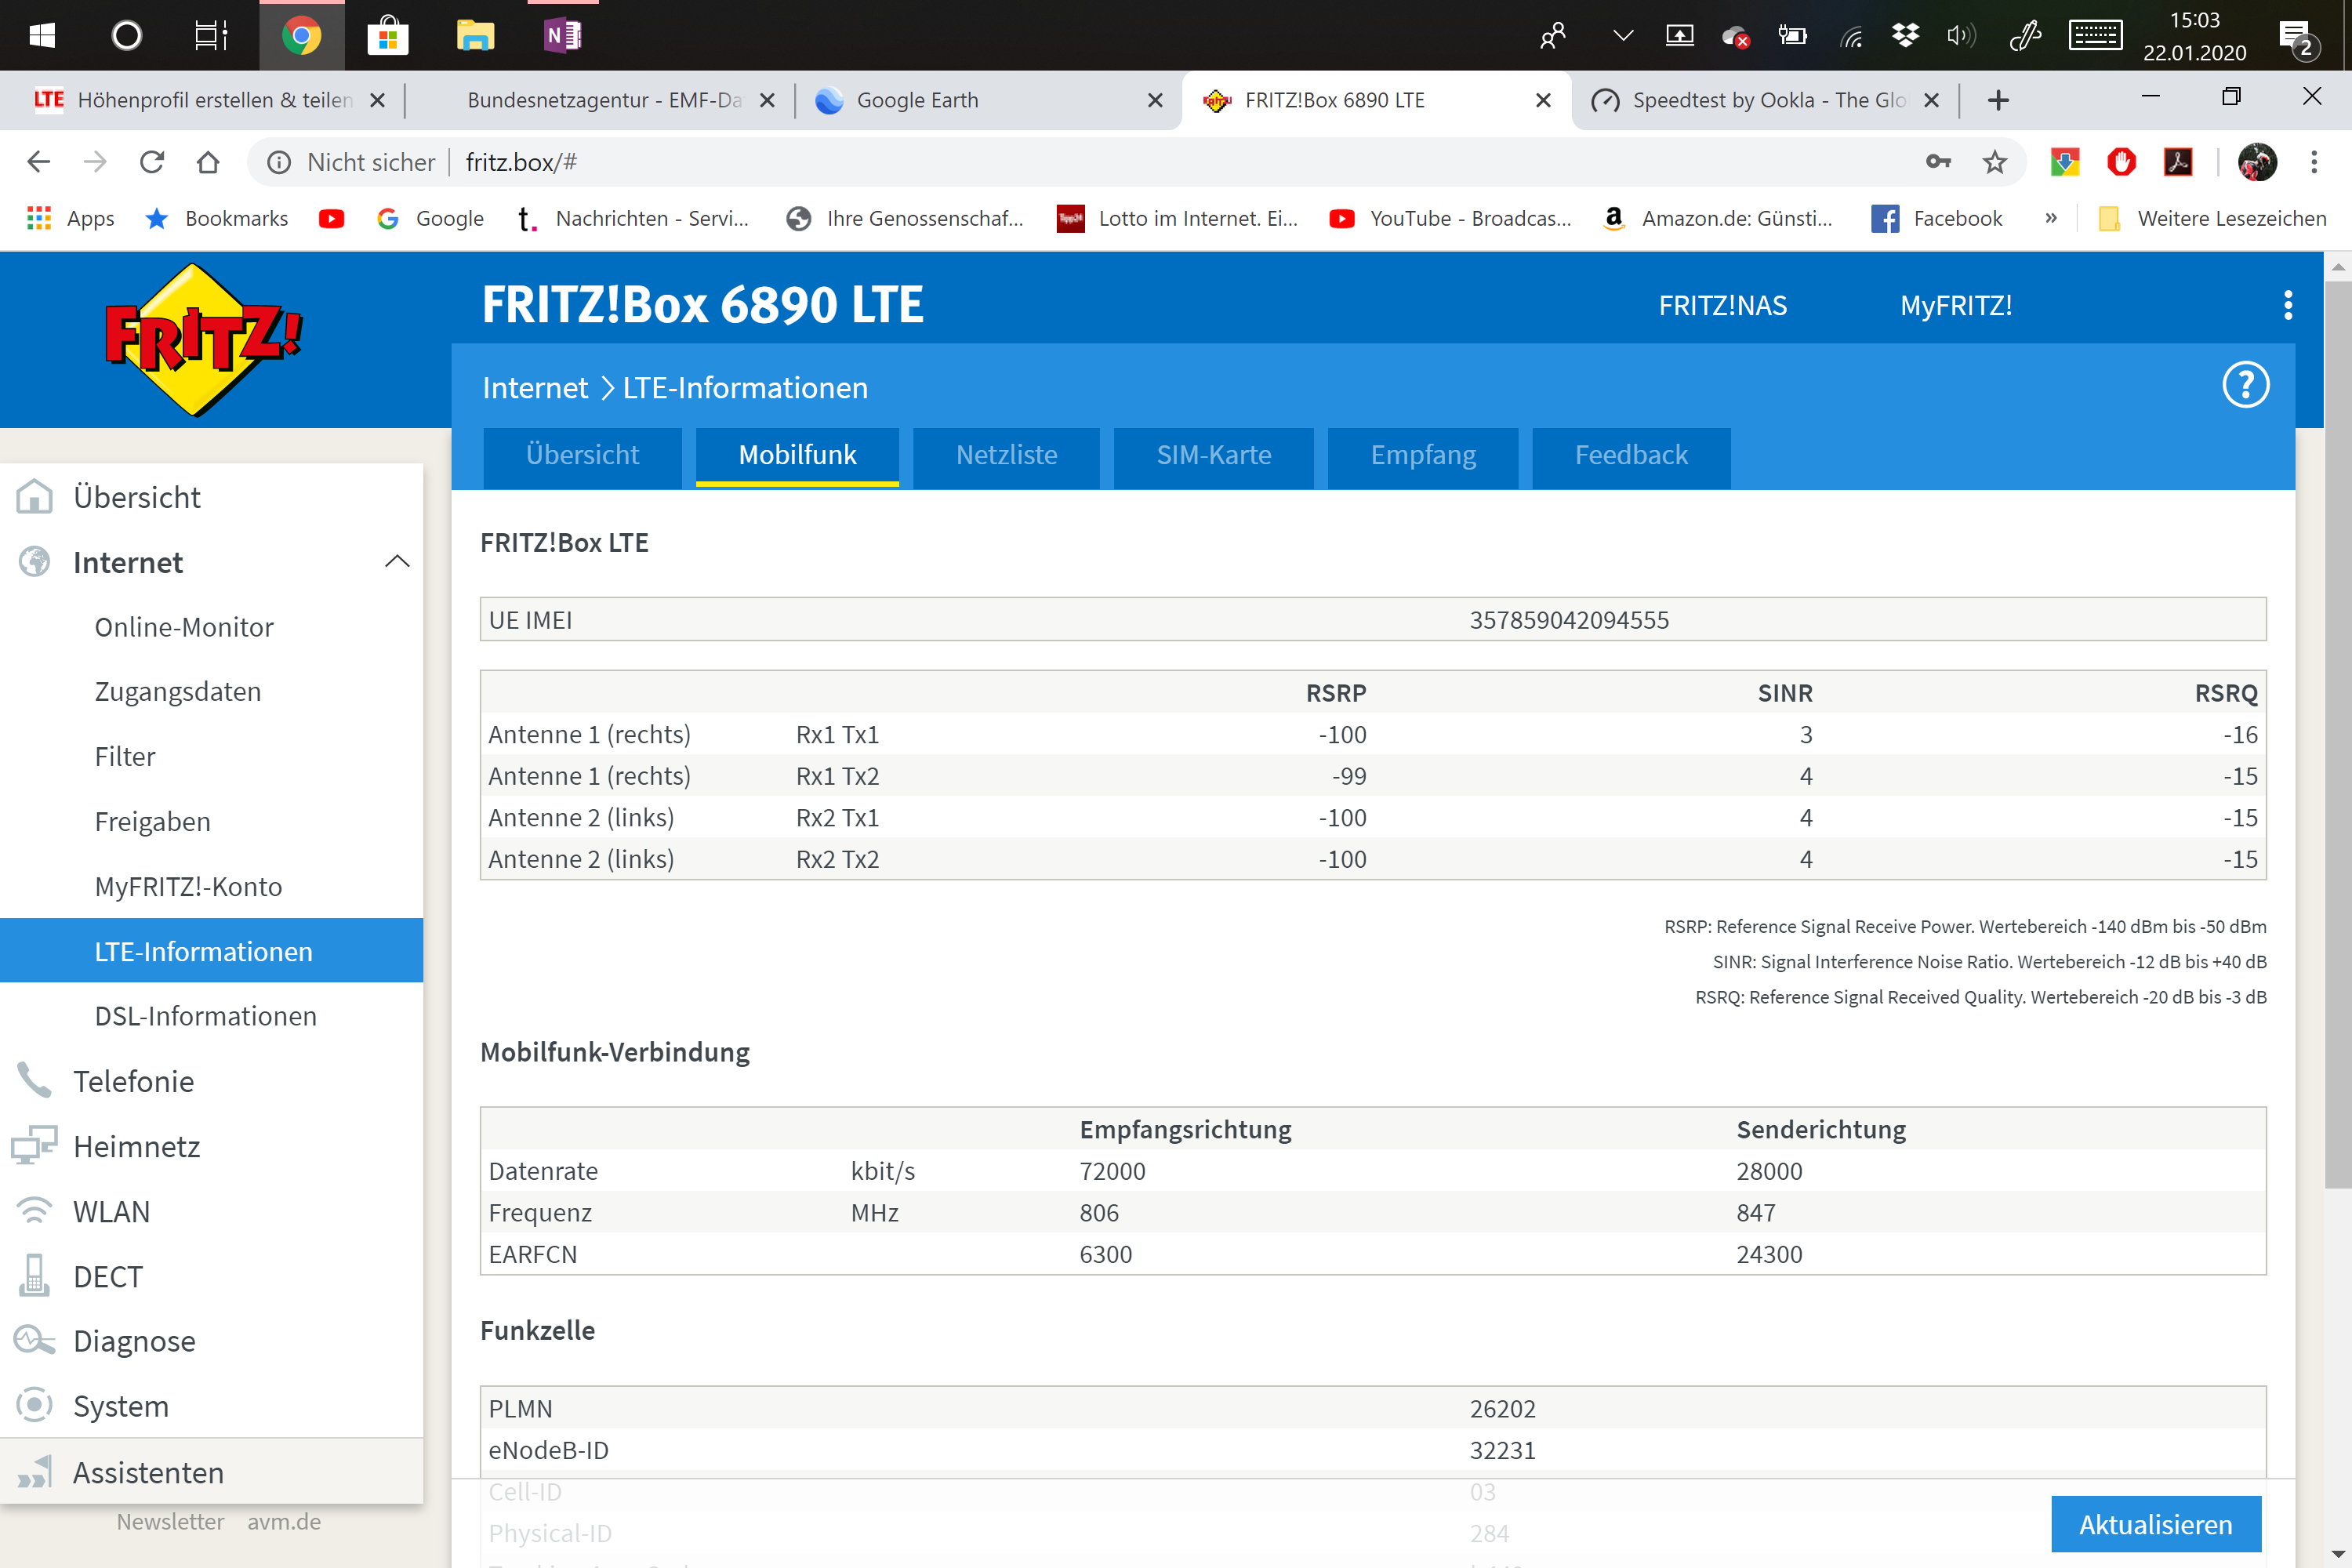Open Online-Monitor in sidebar

184,627
